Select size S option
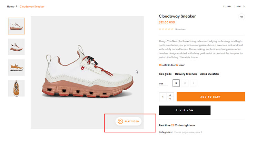The width and height of the screenshot is (276, 141). pyautogui.click(x=176, y=83)
